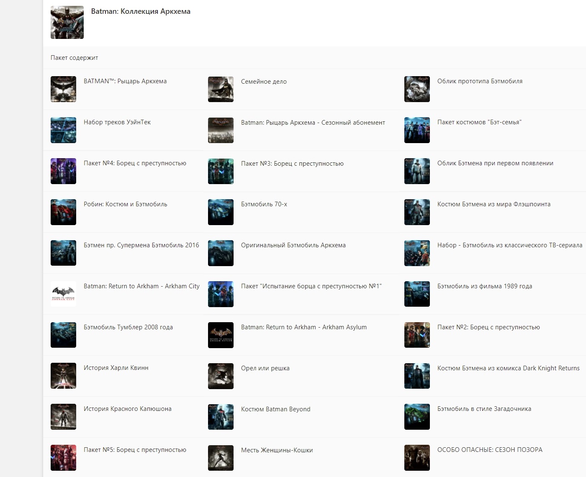Select the Оригинальный Бэтмобиль Аркхема thumbnail
Image resolution: width=586 pixels, height=477 pixels.
[x=221, y=253]
